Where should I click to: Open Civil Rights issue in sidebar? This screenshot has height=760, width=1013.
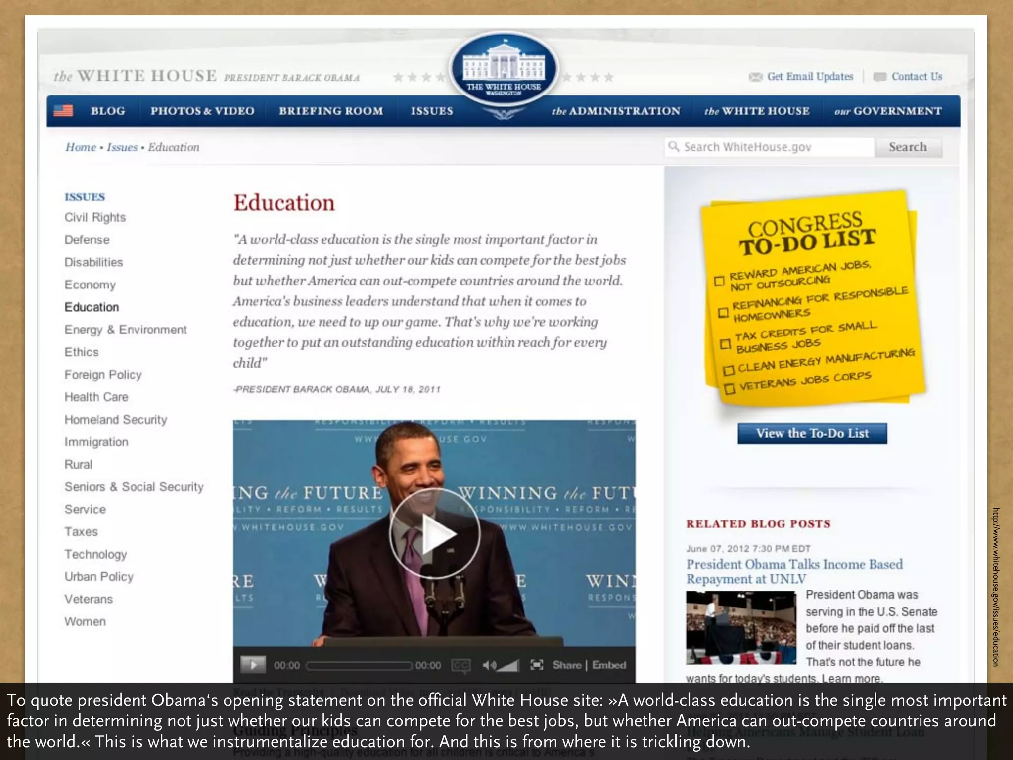(x=95, y=217)
